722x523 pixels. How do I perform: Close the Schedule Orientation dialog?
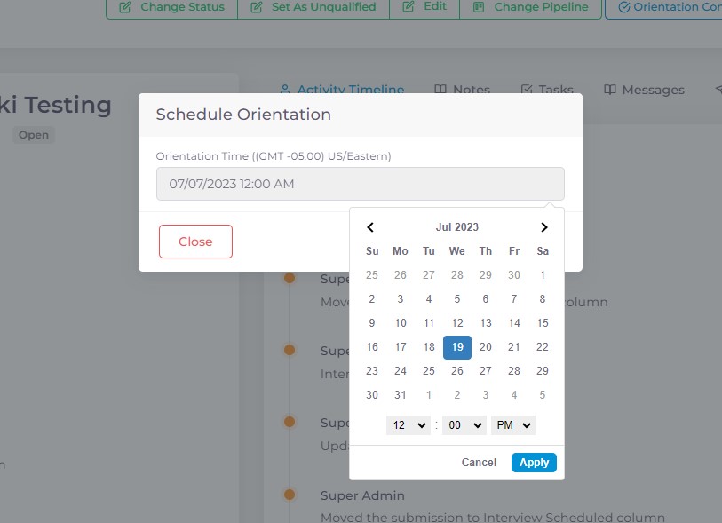pos(195,242)
